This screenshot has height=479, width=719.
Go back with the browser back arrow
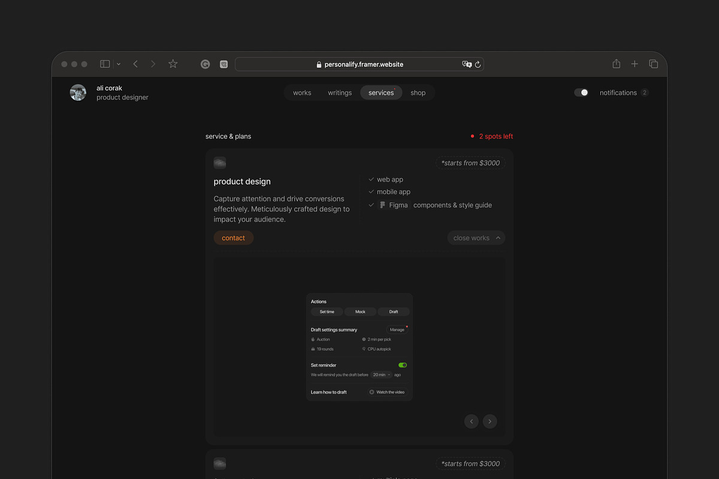tap(135, 64)
